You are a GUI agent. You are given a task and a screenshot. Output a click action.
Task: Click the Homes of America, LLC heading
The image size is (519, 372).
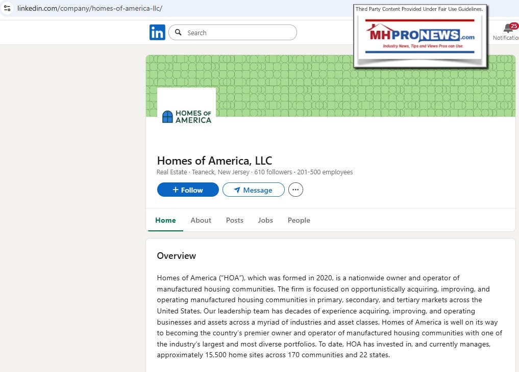coord(214,161)
